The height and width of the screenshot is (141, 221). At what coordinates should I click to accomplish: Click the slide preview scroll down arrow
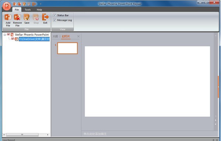[x=215, y=116]
